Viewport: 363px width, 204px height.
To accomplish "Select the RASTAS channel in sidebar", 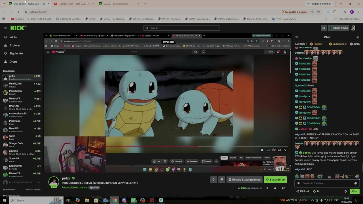I will (x=22, y=107).
